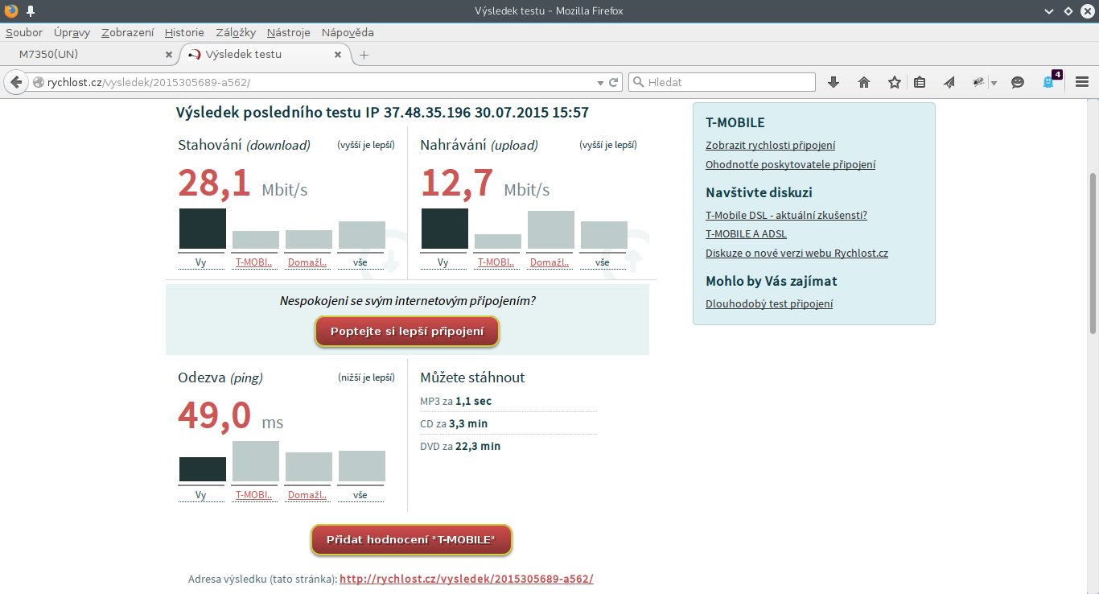Show bookmarks list icon
1099x594 pixels.
920,82
